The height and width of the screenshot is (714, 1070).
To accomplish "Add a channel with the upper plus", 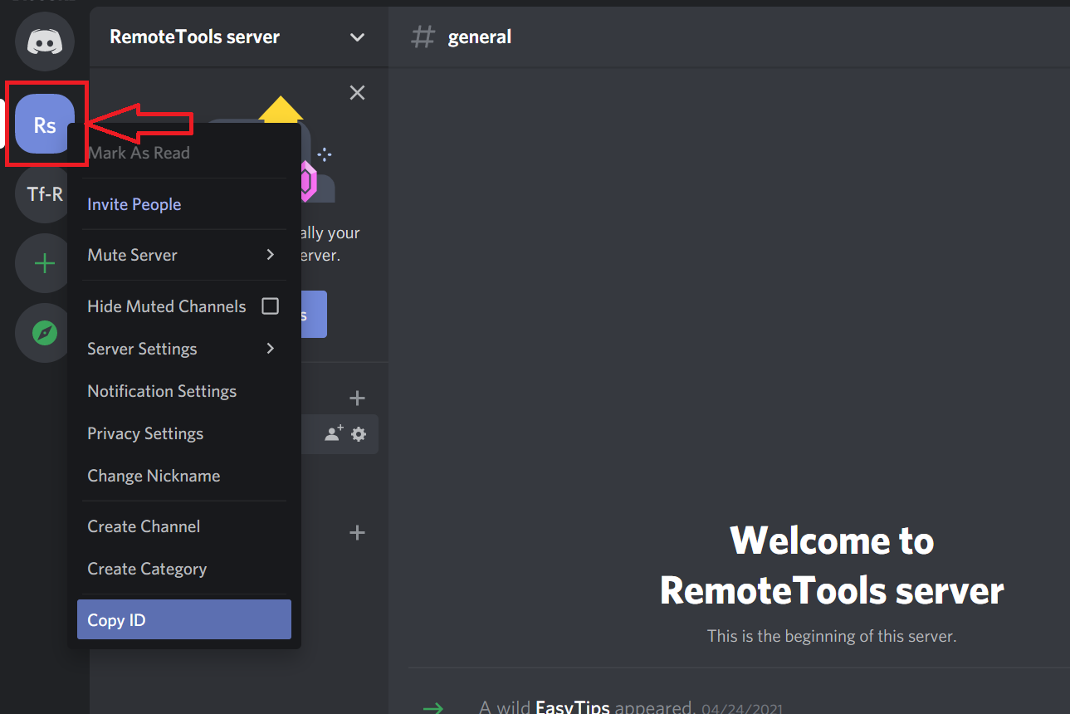I will point(357,398).
